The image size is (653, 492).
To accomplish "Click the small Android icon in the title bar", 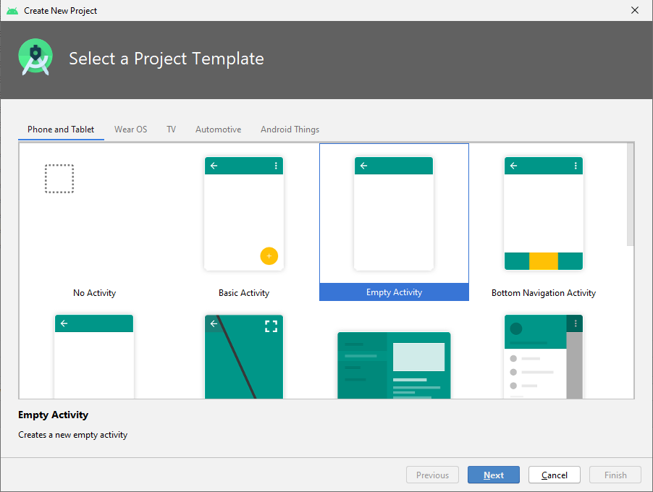I will [12, 10].
